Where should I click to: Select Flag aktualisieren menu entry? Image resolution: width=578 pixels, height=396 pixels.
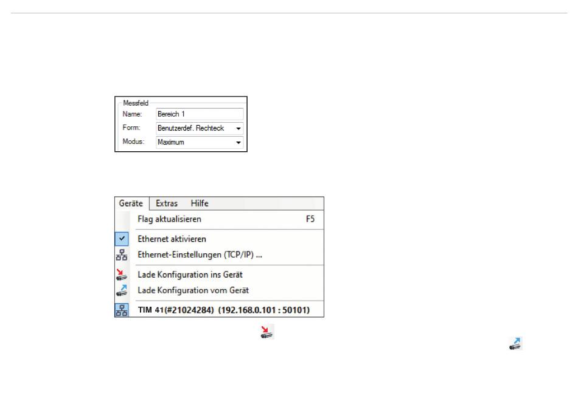[x=226, y=219]
